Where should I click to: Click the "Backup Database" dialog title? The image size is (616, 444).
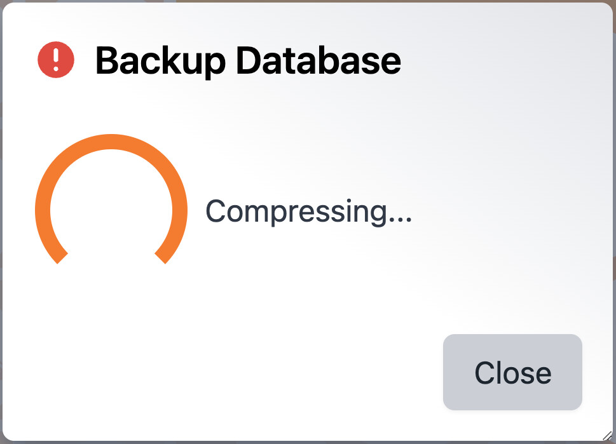tap(248, 61)
